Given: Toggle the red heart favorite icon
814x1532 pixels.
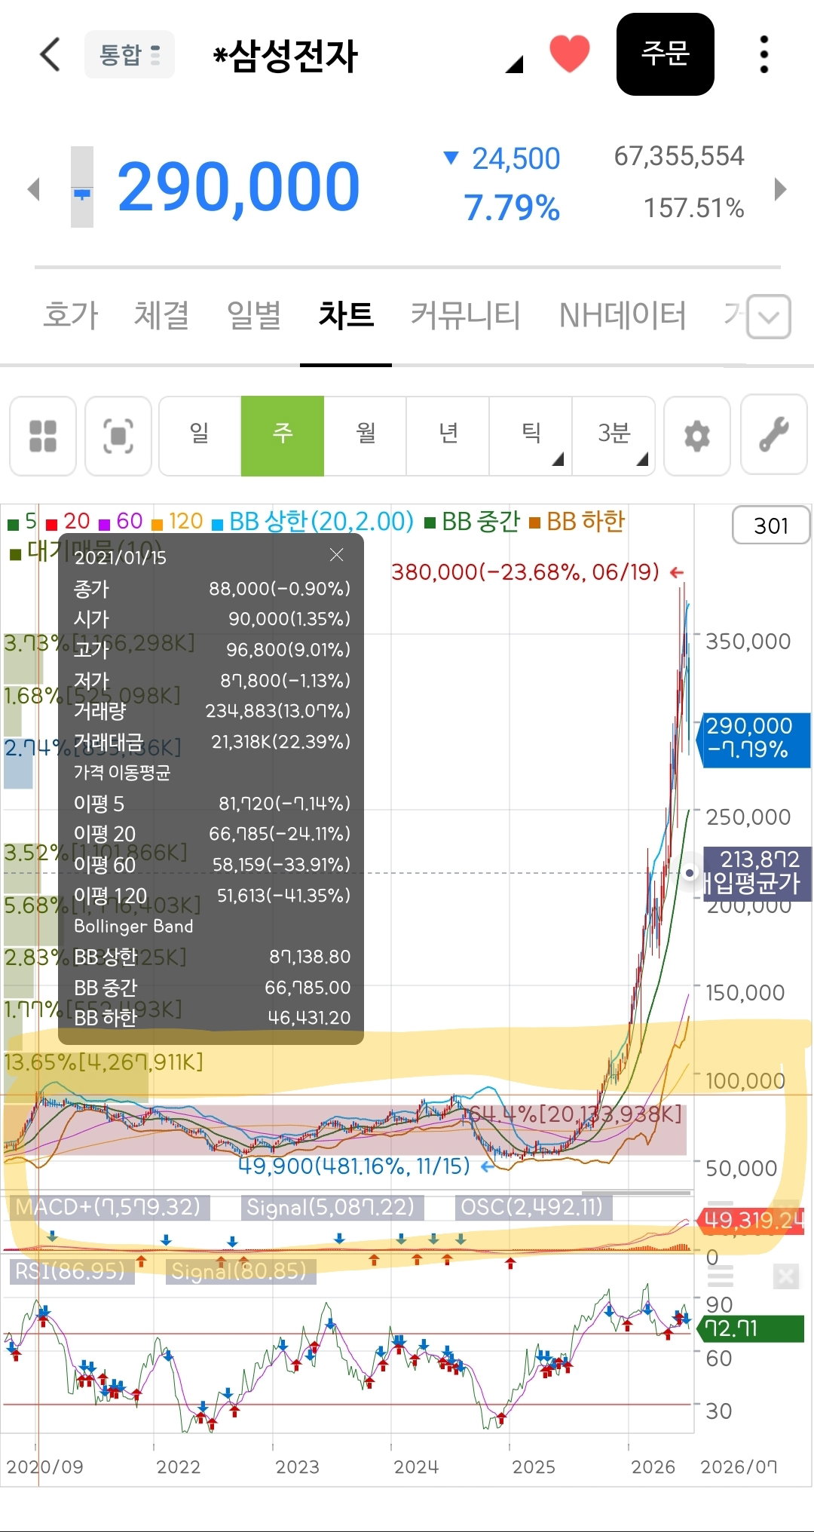Looking at the screenshot, I should point(569,54).
